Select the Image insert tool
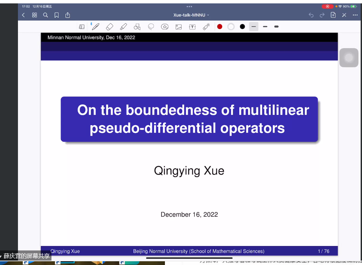This screenshot has width=362, height=265. click(178, 27)
